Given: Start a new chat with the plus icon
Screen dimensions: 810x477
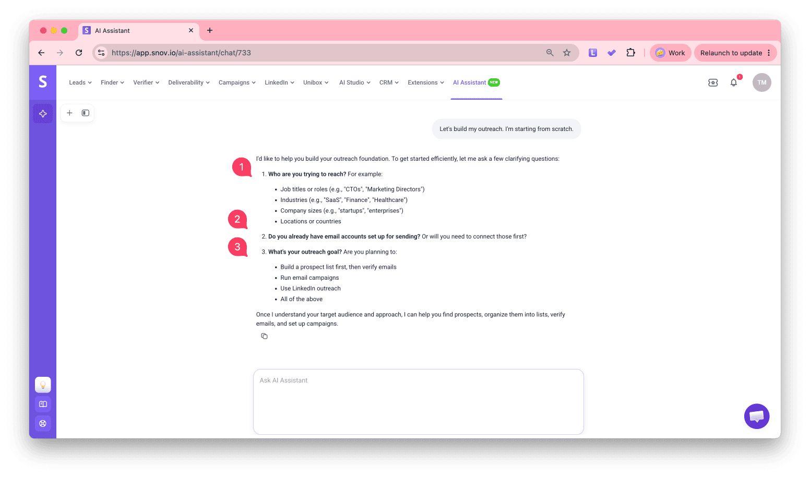Looking at the screenshot, I should [69, 113].
